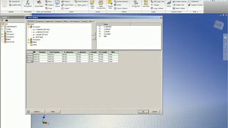This screenshot has height=128, width=228.
Task: Click Publish Part in Content Center
Action: tap(178, 5)
